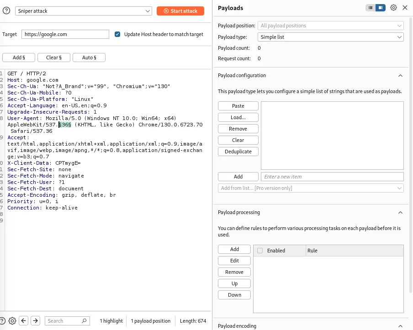Click the Host: google.com header line
Viewport: 413px width, 330px height.
tap(33, 80)
